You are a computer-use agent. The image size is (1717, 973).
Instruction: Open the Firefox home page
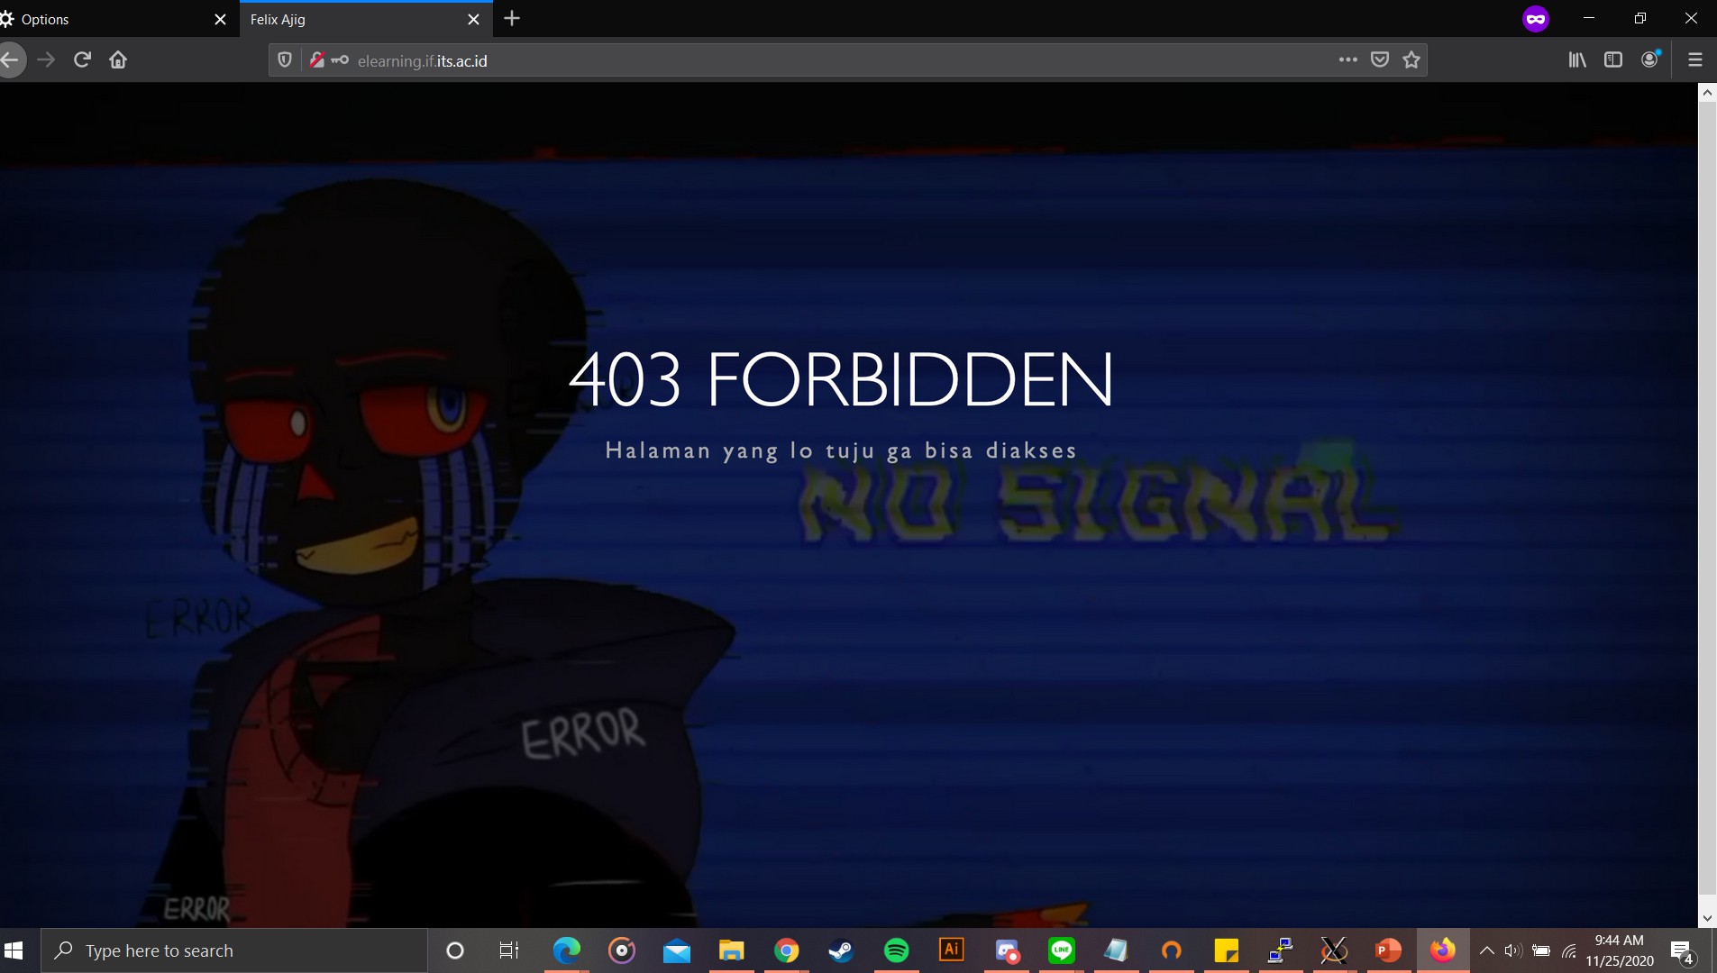tap(118, 59)
